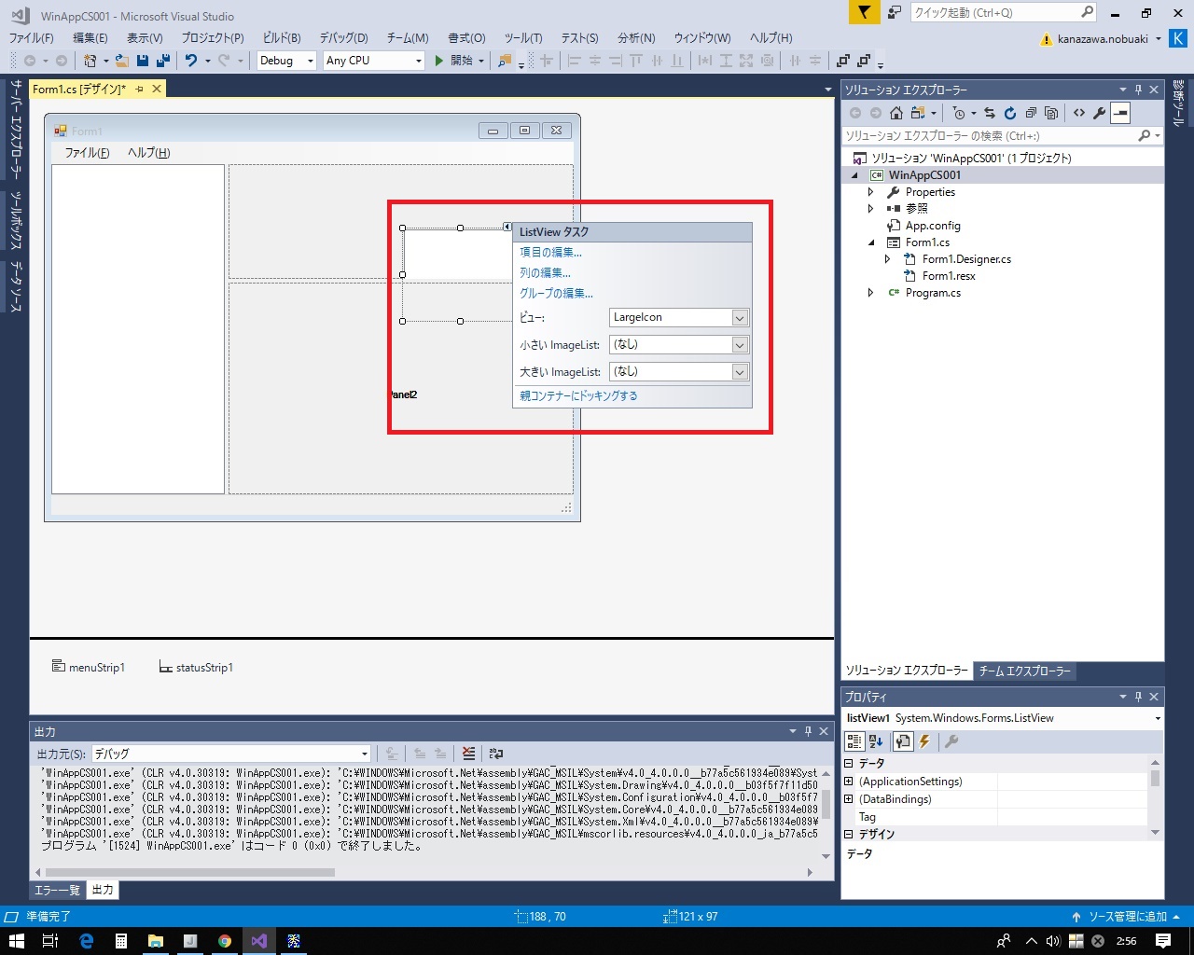Click the Save All icon in toolbar

pos(163,61)
